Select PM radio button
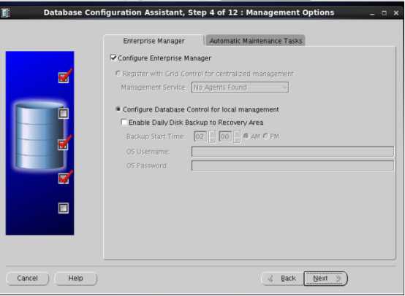Image resolution: width=405 pixels, height=296 pixels. point(265,136)
